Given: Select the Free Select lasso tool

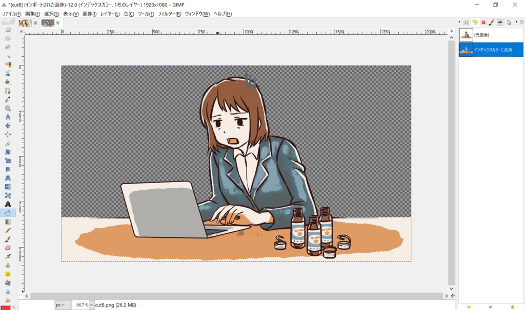Looking at the screenshot, I should pyautogui.click(x=8, y=47).
